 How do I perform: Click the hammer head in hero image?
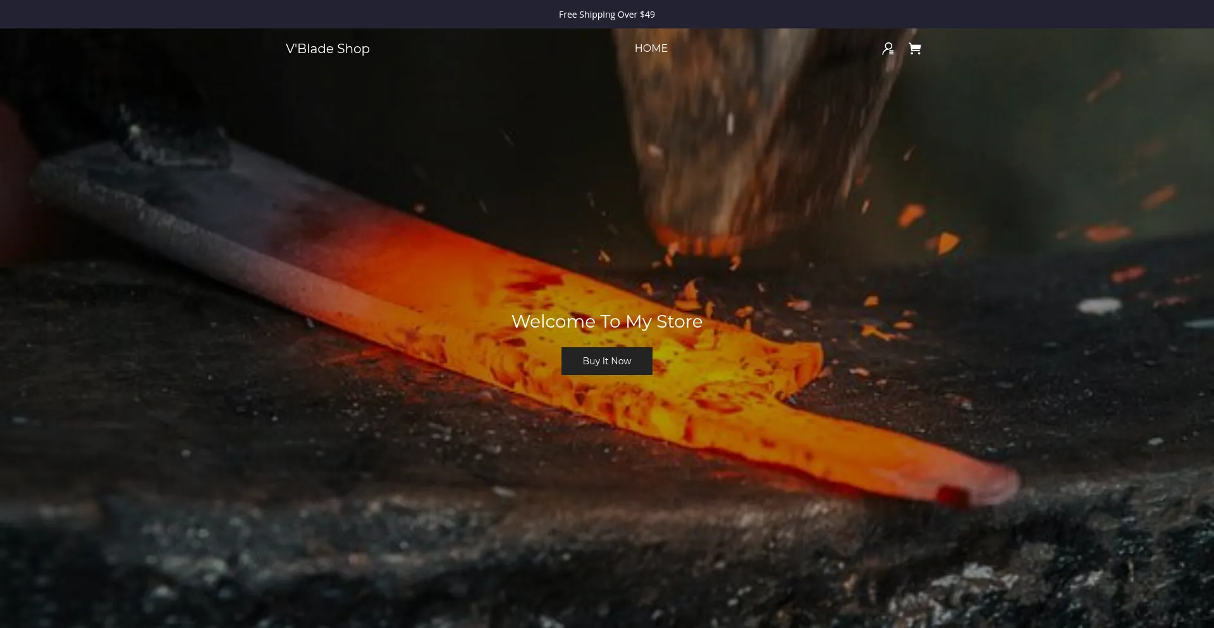(746, 139)
